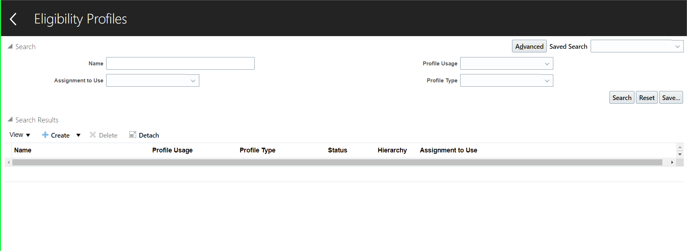Image resolution: width=687 pixels, height=251 pixels.
Task: Sort by Name column header
Action: (x=23, y=150)
